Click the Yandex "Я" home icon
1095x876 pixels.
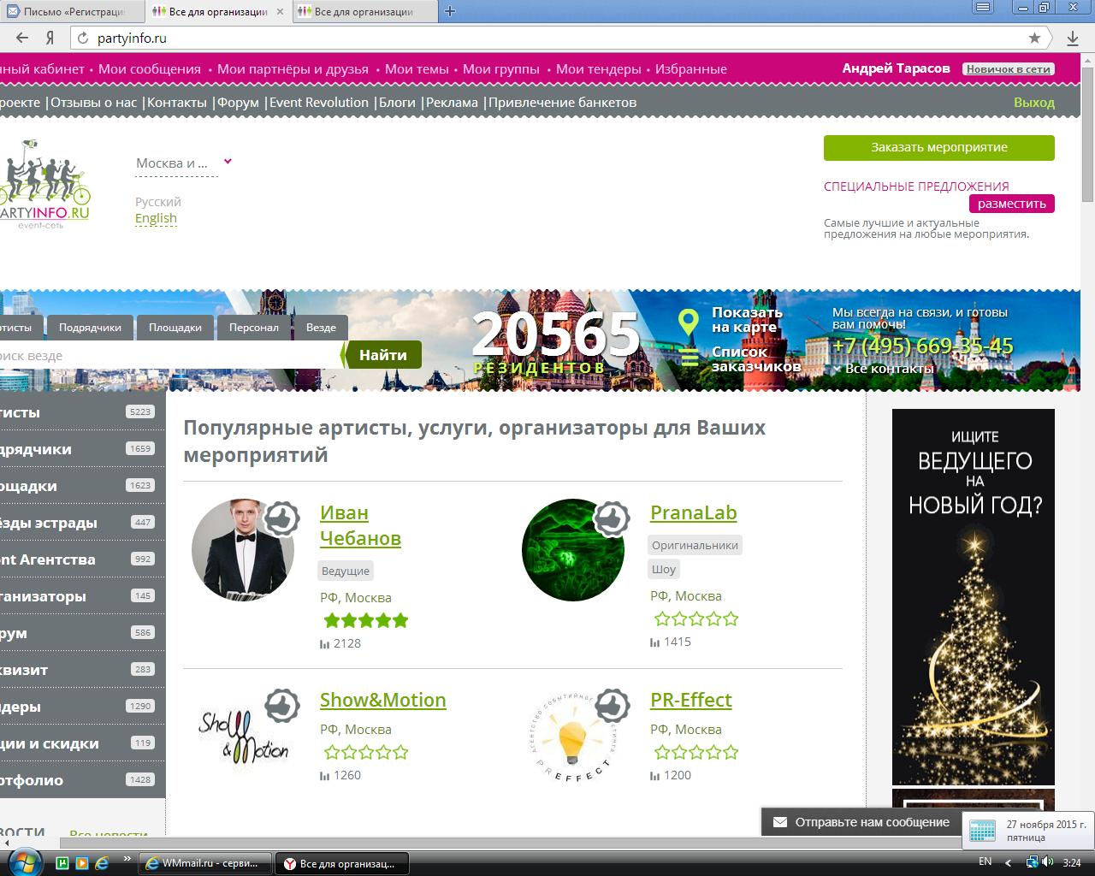pos(50,38)
